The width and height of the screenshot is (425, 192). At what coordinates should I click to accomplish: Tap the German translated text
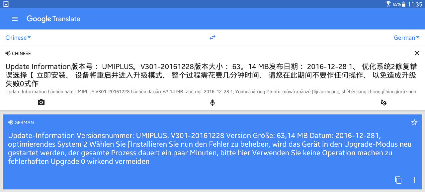click(210, 148)
